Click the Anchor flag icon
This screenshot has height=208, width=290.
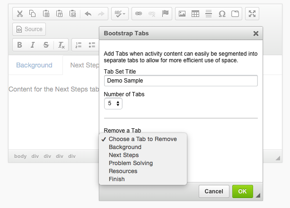[165, 14]
